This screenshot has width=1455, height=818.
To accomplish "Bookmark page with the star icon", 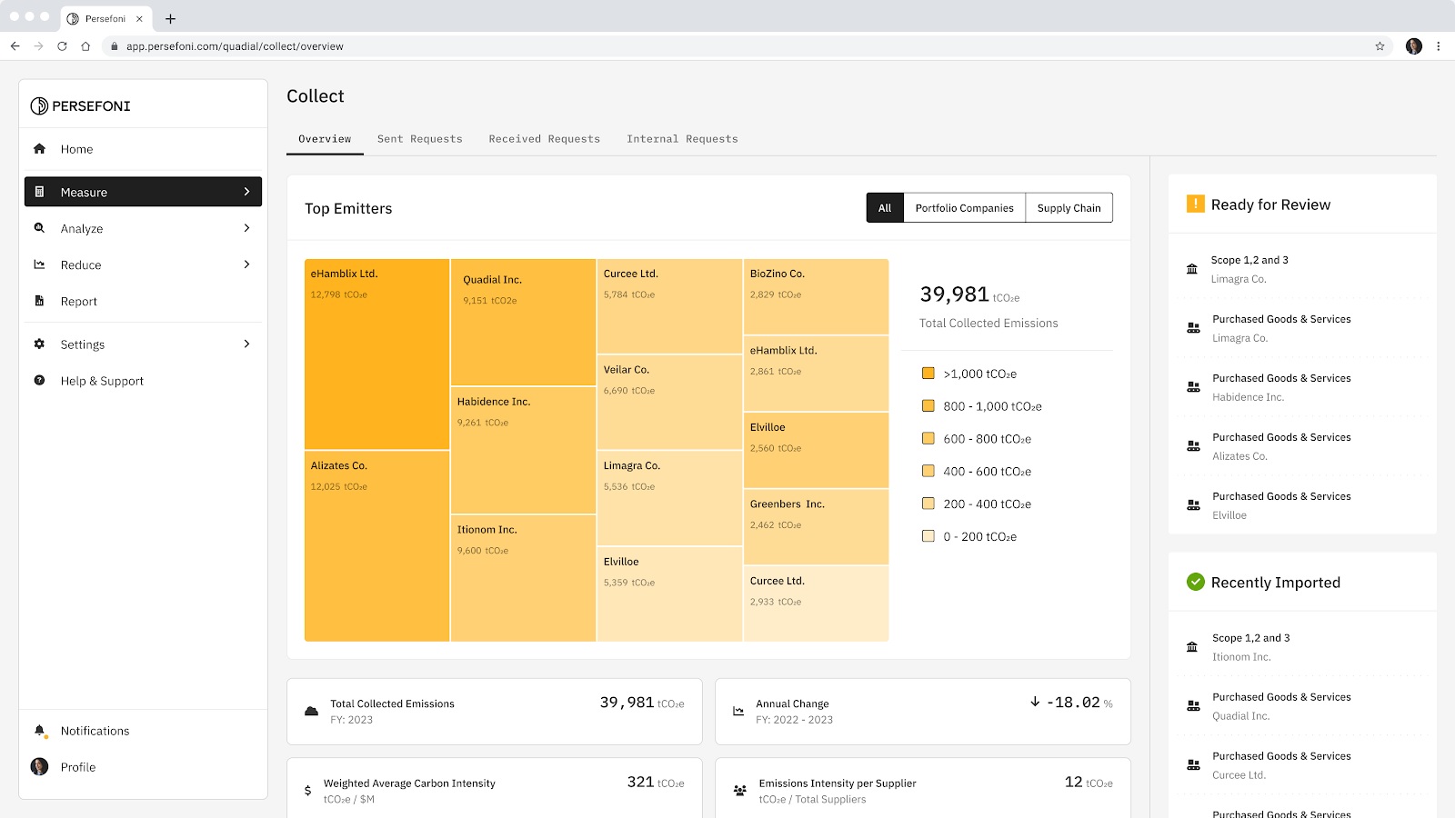I will (x=1380, y=46).
